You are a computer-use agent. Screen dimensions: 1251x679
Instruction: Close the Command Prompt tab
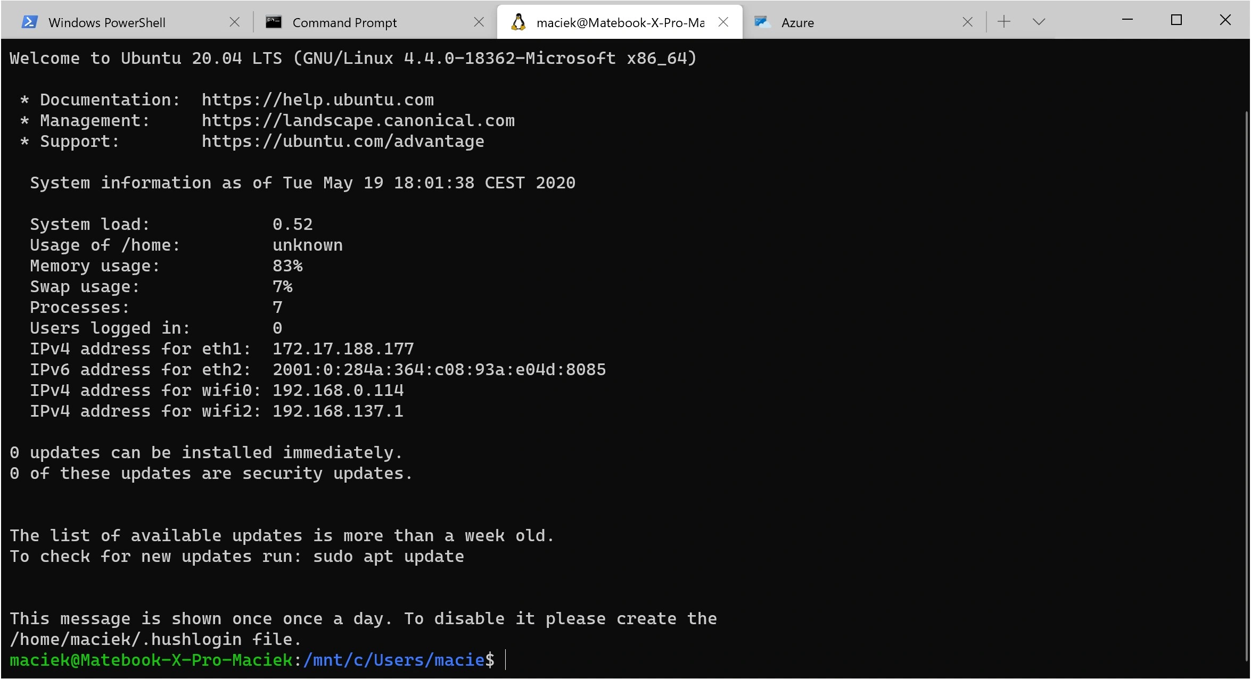point(479,22)
